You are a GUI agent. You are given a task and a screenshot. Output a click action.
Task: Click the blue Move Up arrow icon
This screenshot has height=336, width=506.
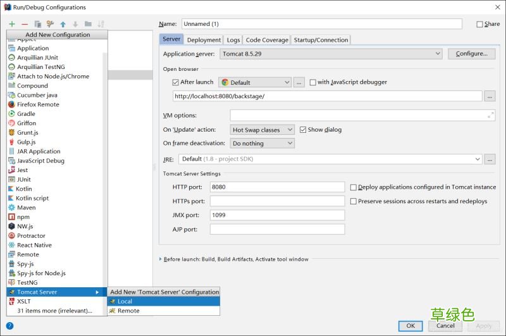63,24
